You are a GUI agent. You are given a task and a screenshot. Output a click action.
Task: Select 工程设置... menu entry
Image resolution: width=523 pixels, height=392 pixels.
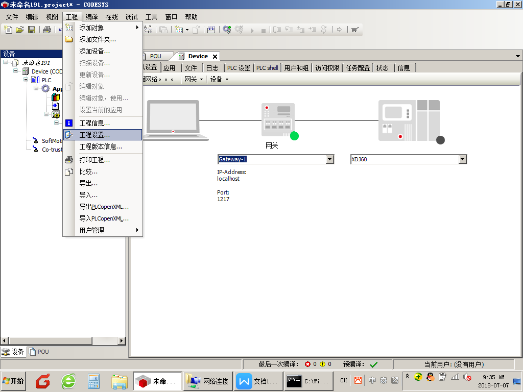pyautogui.click(x=103, y=135)
